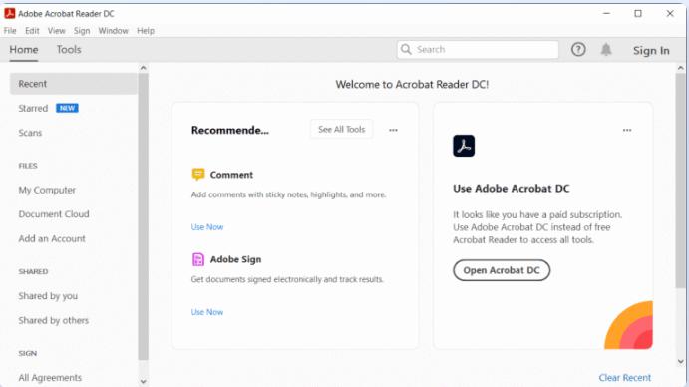689x387 pixels.
Task: Open Shared by others list
Action: point(53,320)
